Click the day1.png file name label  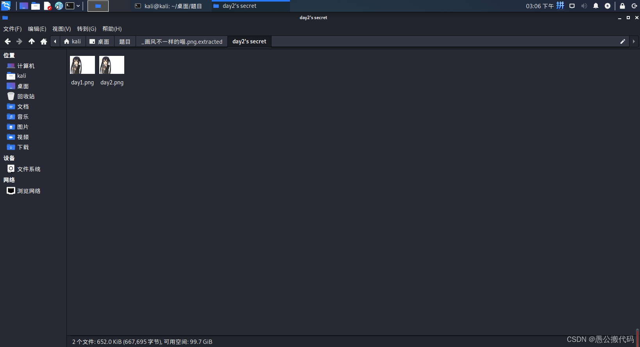coord(82,82)
